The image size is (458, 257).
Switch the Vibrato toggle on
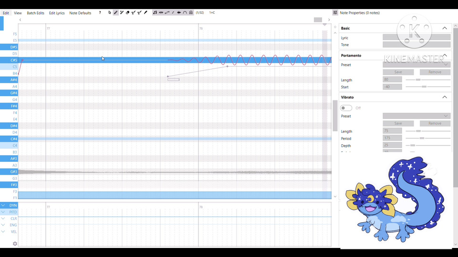pyautogui.click(x=346, y=108)
